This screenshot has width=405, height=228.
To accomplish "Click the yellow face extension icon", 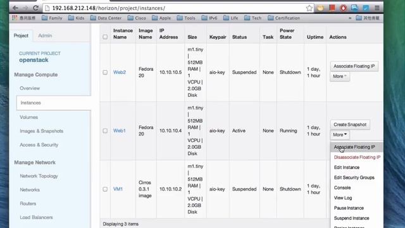I will (x=321, y=8).
